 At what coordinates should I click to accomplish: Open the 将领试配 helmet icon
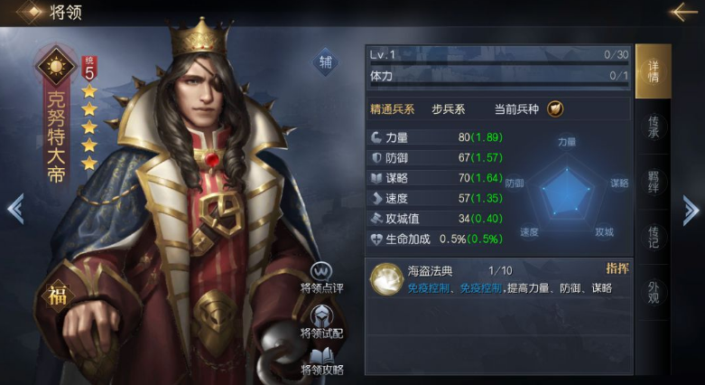point(321,315)
